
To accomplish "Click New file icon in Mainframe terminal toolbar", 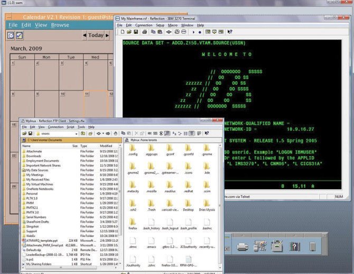I will tap(123, 32).
